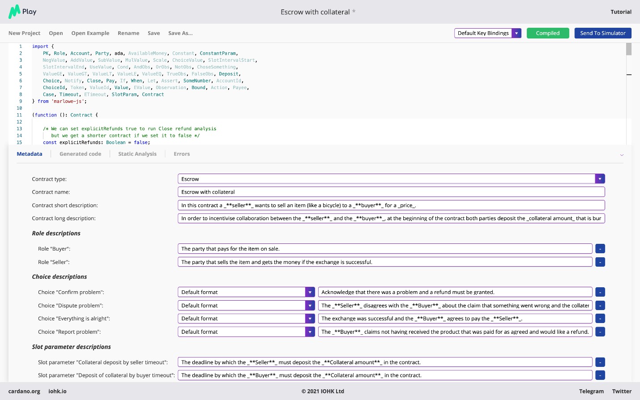Image resolution: width=640 pixels, height=400 pixels.
Task: Click the "Choice descriptions" heading
Action: (60, 277)
